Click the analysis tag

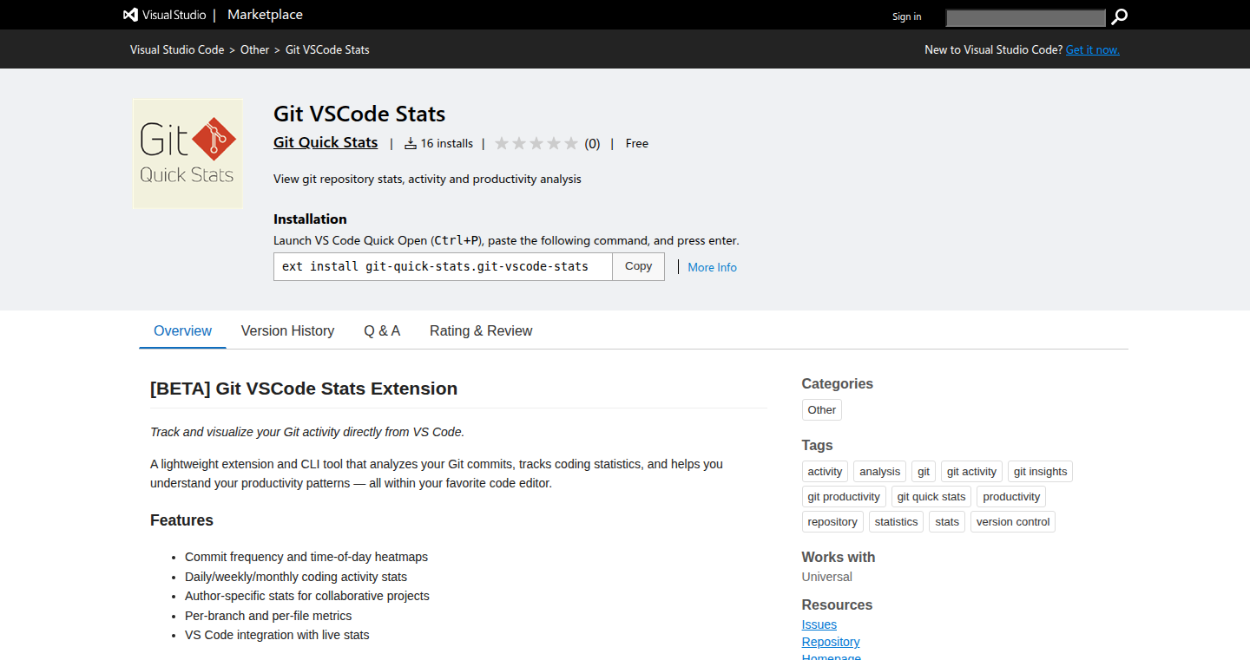click(880, 472)
